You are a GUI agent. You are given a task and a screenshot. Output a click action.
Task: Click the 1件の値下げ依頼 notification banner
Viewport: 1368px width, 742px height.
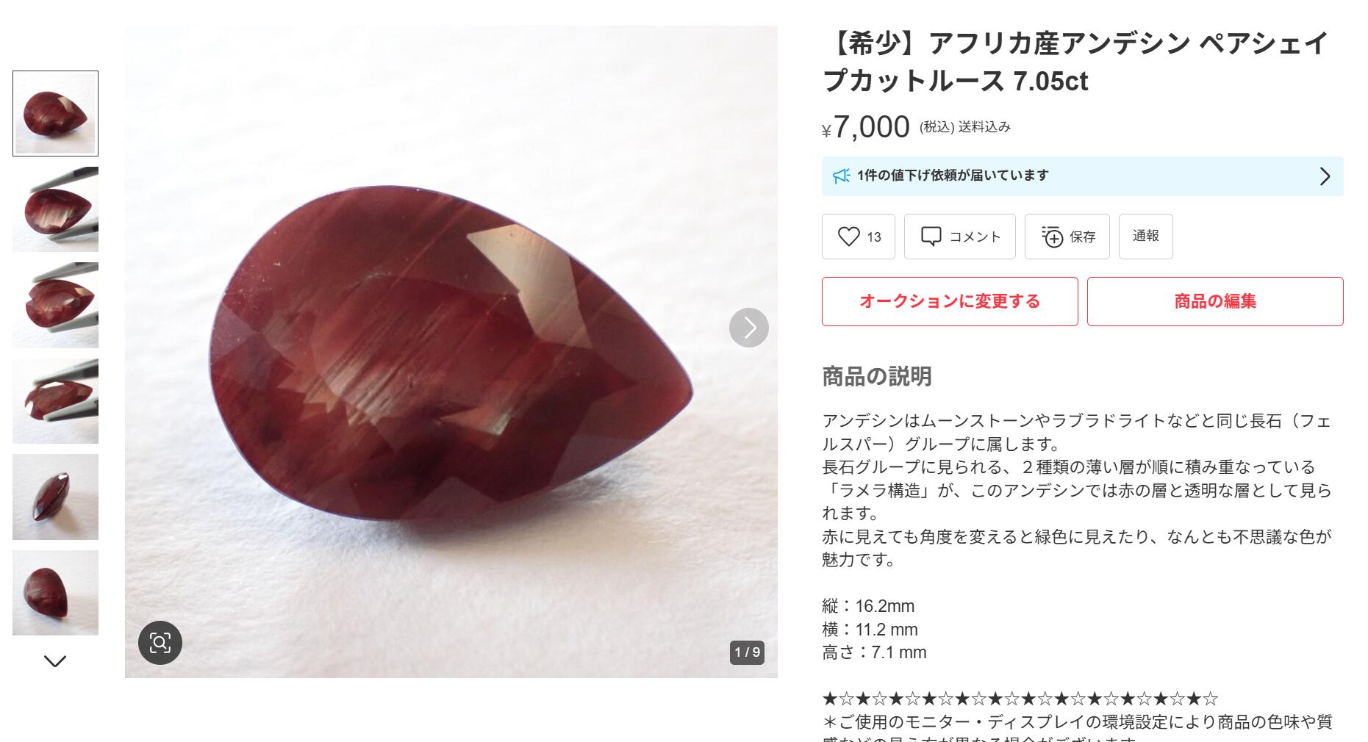tap(1082, 176)
